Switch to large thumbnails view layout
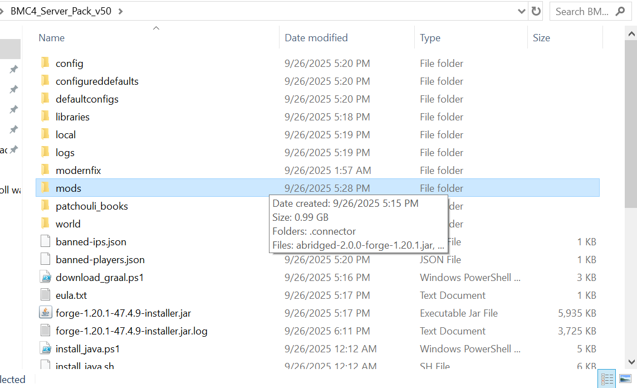Image resolution: width=637 pixels, height=388 pixels. click(625, 379)
